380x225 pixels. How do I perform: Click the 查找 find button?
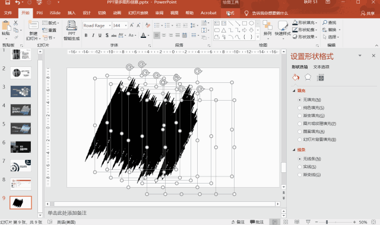coord(330,22)
